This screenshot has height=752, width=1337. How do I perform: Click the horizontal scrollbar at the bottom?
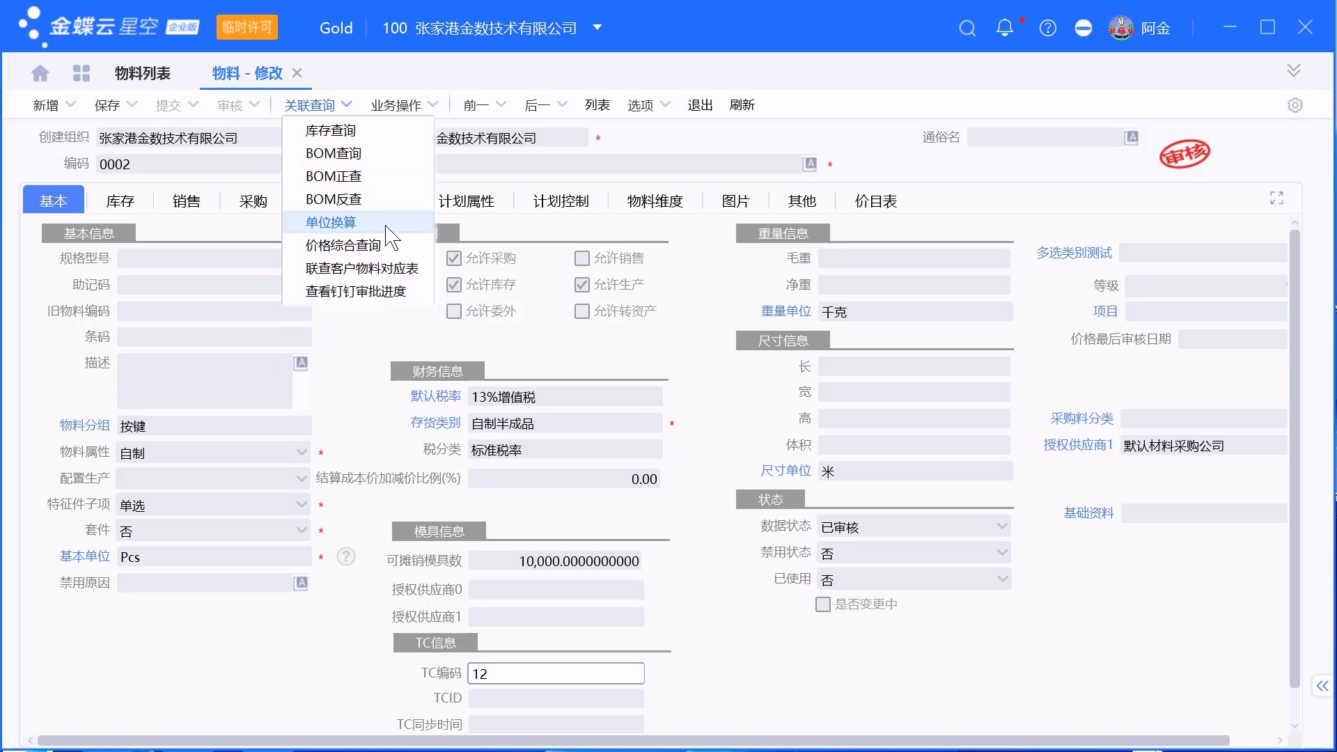pos(634,740)
